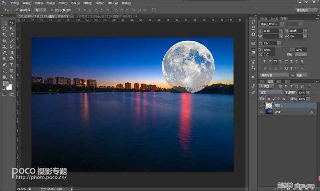Select the Background layer thumbnail
320x191 pixels.
[x=269, y=112]
